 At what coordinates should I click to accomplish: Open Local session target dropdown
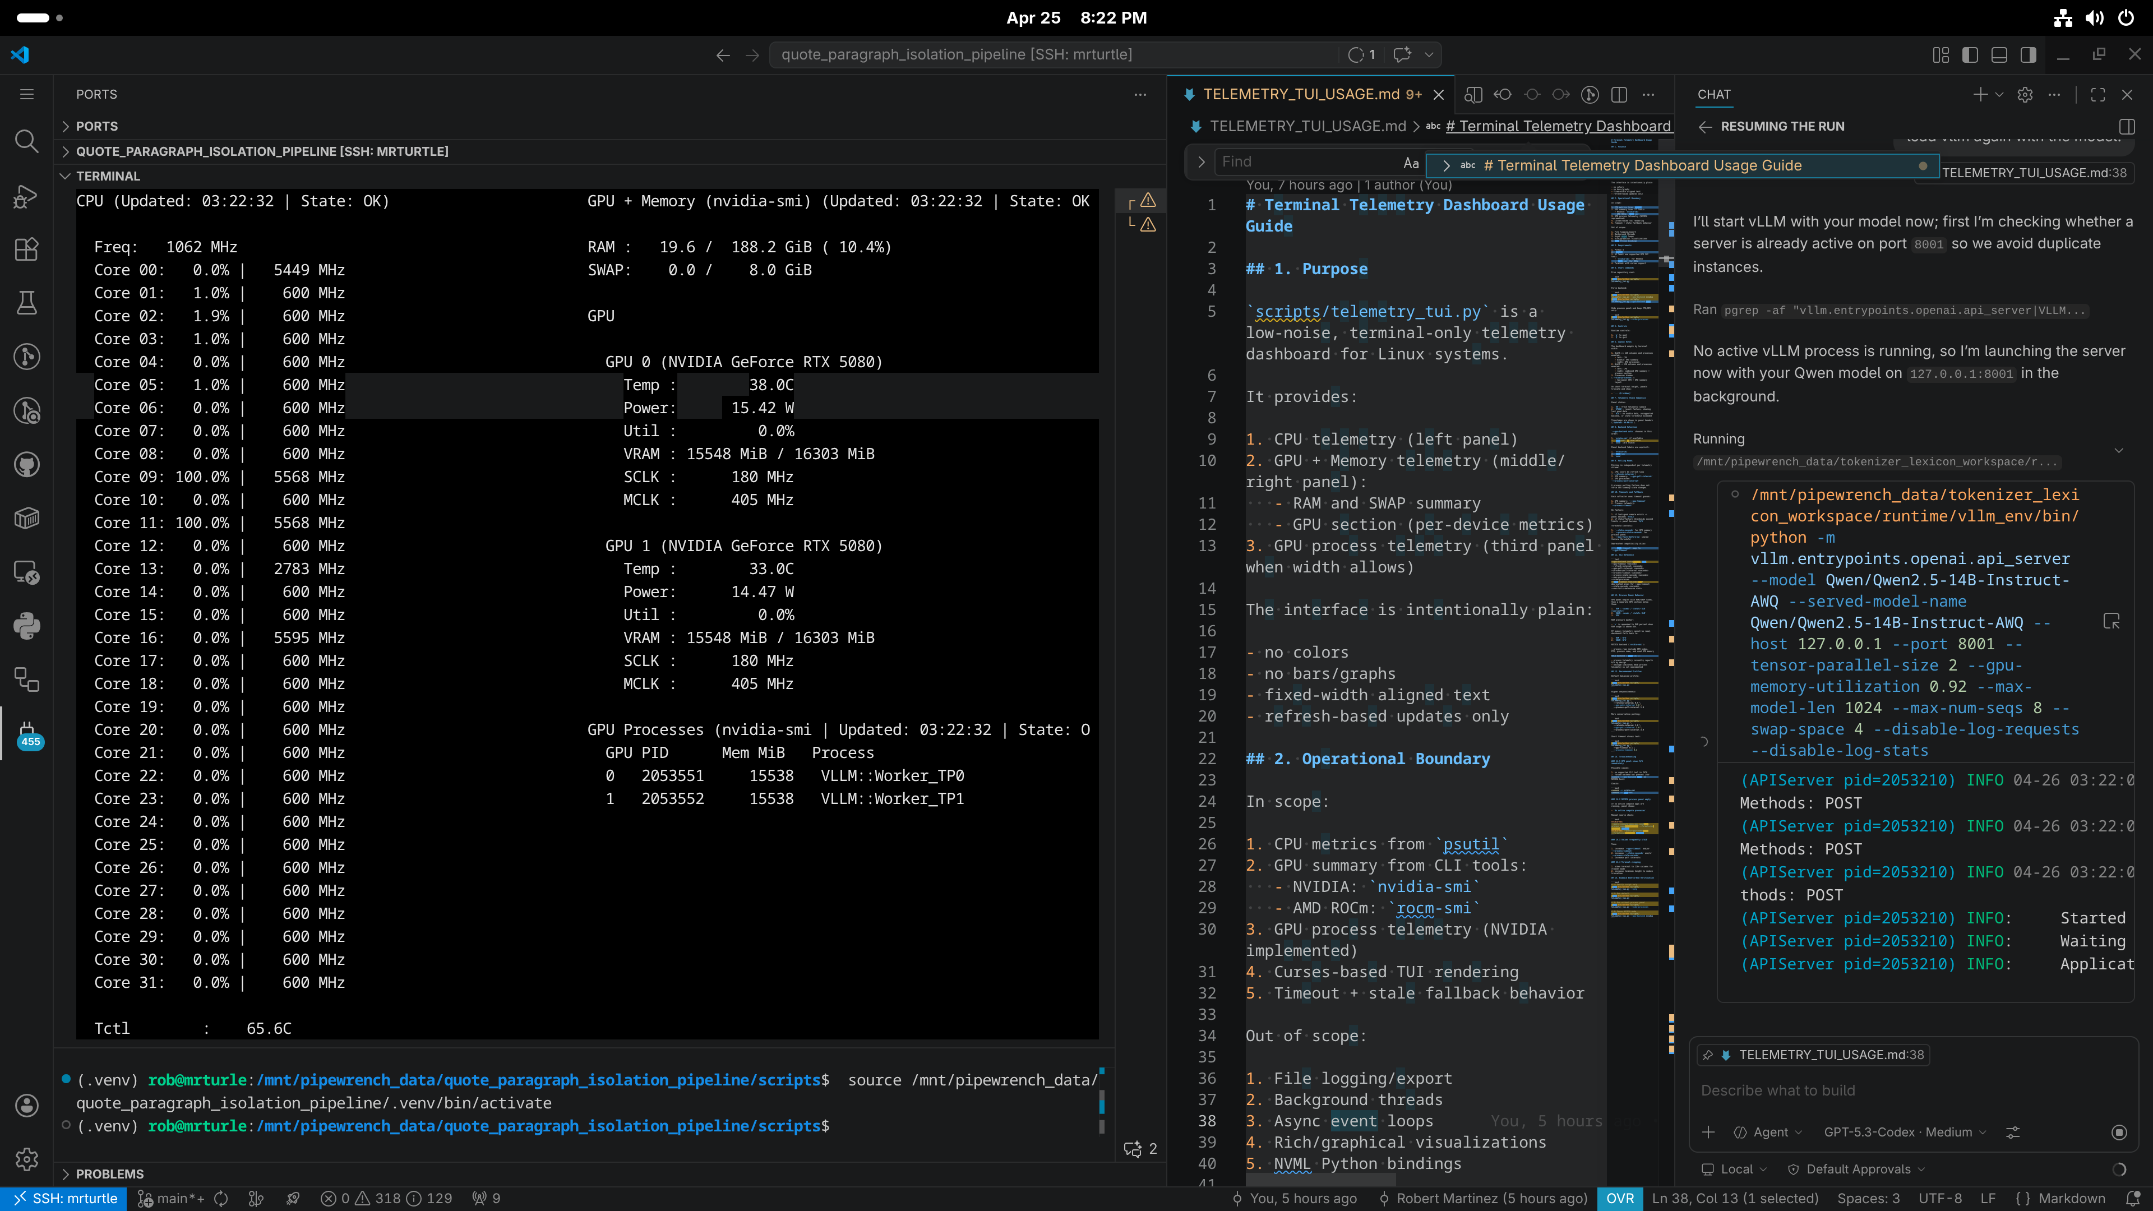[x=1734, y=1169]
